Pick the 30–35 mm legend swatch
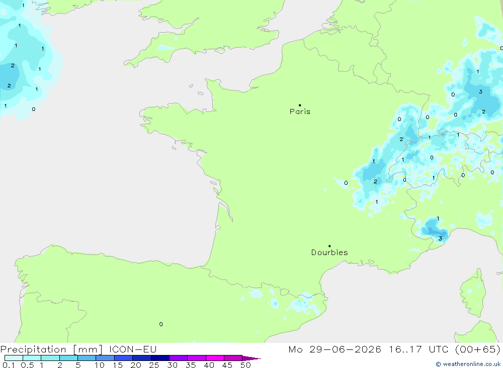The width and height of the screenshot is (503, 368). 179,358
